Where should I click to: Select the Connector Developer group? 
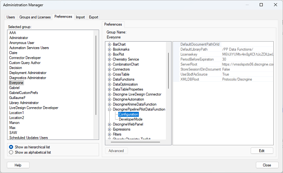pos(25,58)
